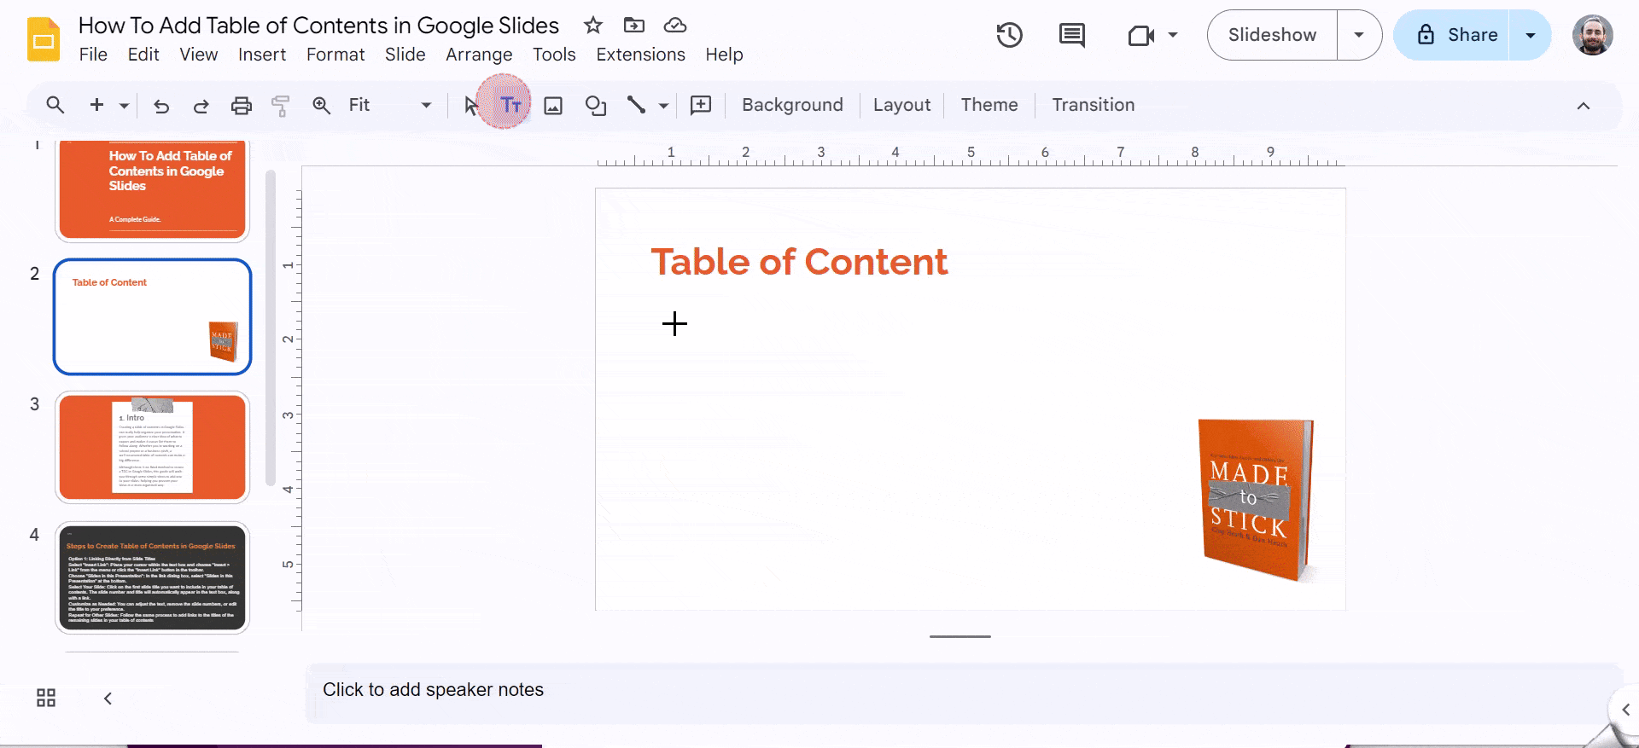Viewport: 1639px width, 748px height.
Task: Open the Slideshow options dropdown arrow
Action: coord(1359,35)
